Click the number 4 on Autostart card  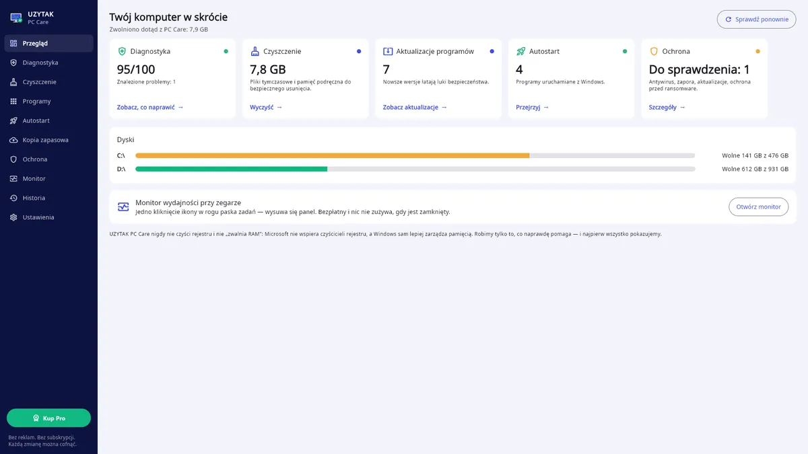519,69
